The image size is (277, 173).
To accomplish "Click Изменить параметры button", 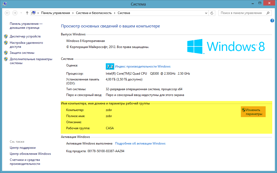I will pos(253,112).
